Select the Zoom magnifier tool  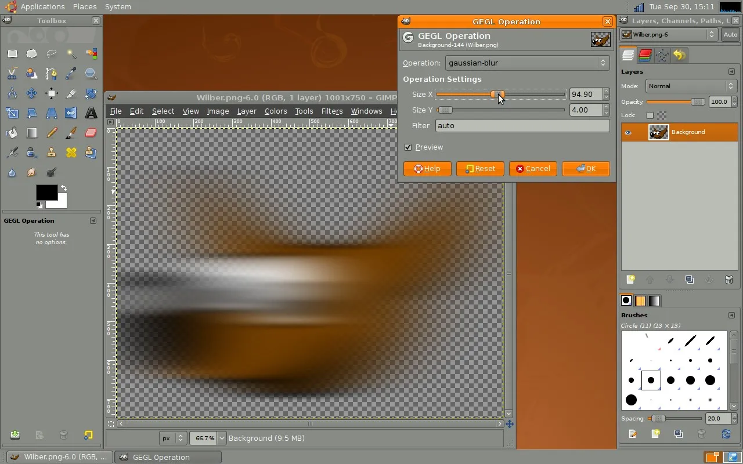(91, 74)
